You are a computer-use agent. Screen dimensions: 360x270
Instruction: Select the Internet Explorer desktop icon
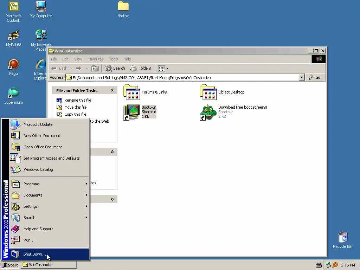pyautogui.click(x=40, y=69)
